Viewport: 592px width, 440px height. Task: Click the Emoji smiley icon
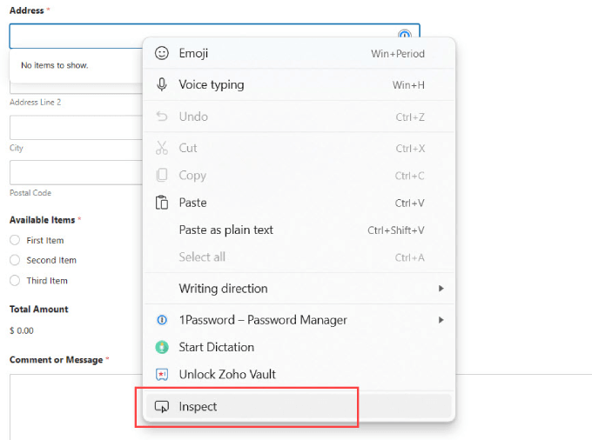pyautogui.click(x=161, y=53)
